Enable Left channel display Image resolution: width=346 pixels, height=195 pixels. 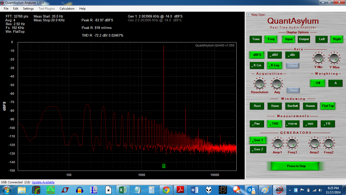tap(322, 39)
